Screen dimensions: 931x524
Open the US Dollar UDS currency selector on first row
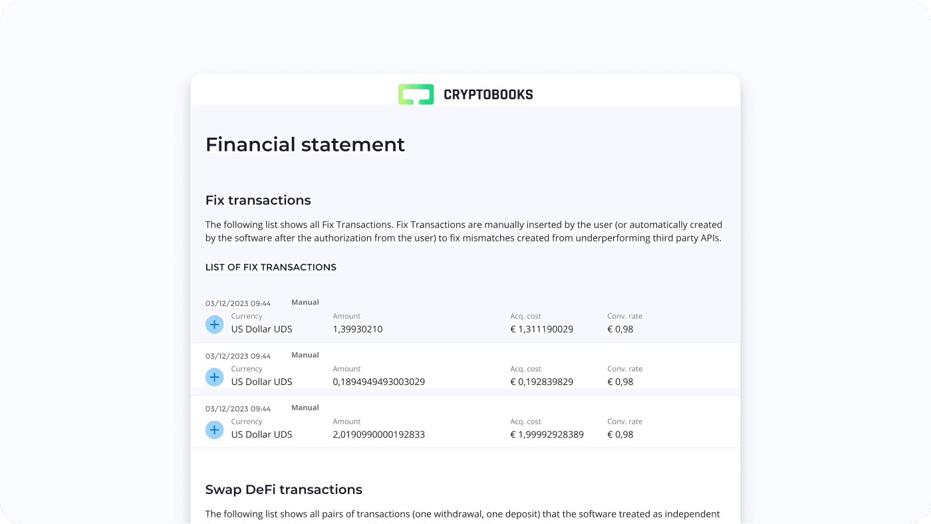[261, 328]
